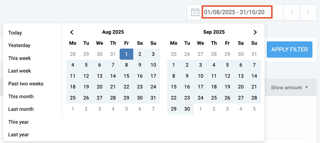The height and width of the screenshot is (143, 320).
Task: Choose the Yesterday preset
Action: (x=19, y=45)
